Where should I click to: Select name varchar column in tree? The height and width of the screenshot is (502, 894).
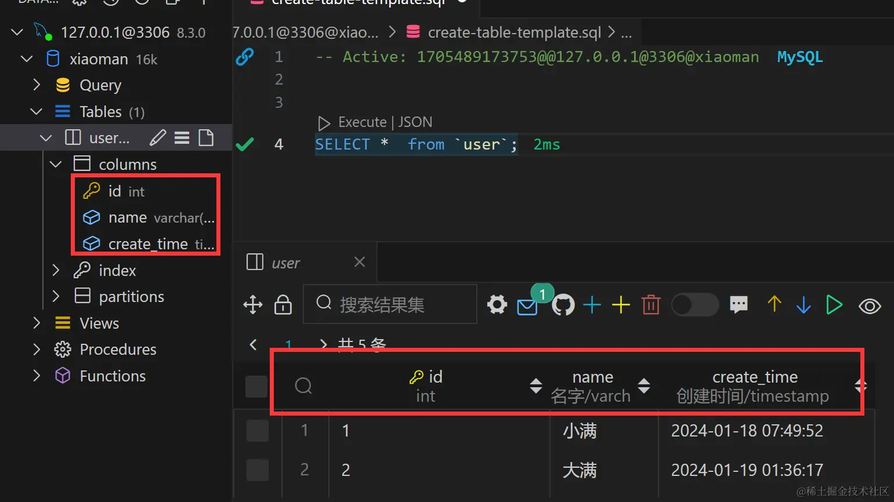(150, 217)
